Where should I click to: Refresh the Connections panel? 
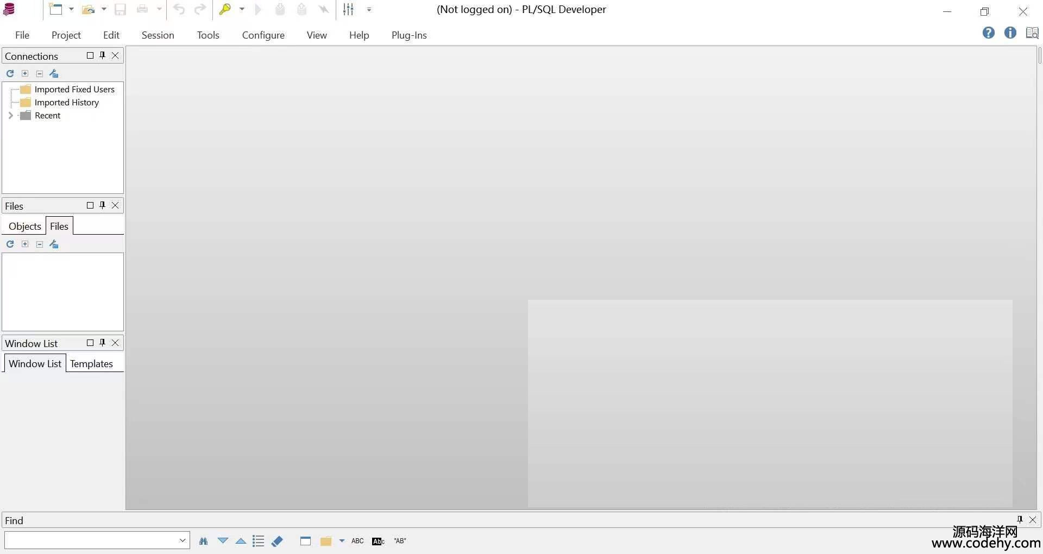[x=10, y=73]
